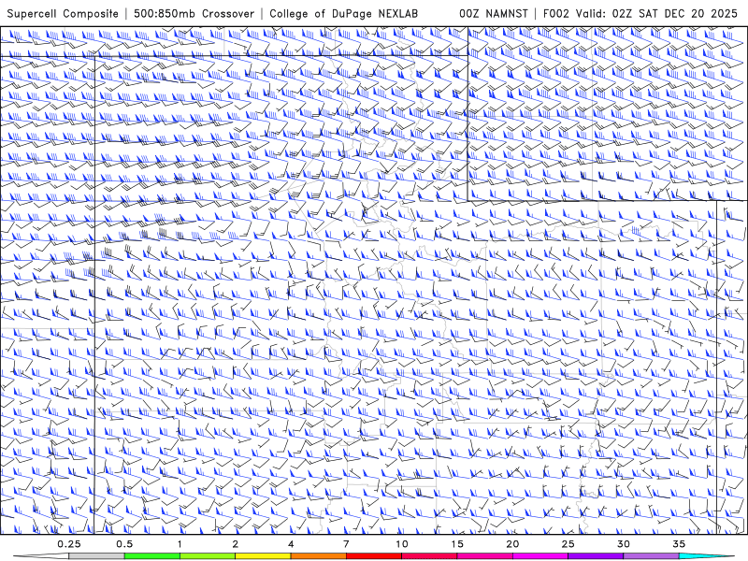The image size is (748, 561).
Task: Click the legend value 20
Action: pyautogui.click(x=512, y=544)
